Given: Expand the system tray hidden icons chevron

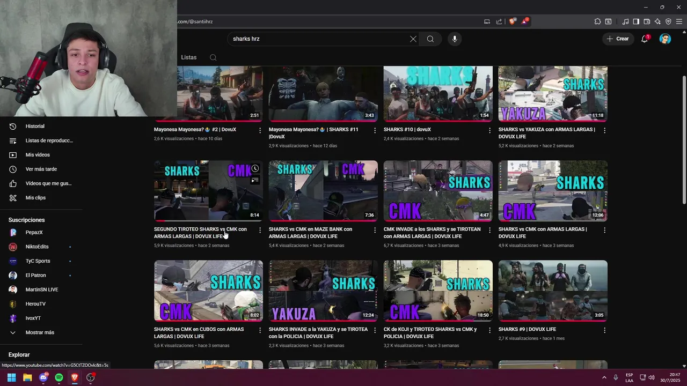Looking at the screenshot, I should [604, 377].
